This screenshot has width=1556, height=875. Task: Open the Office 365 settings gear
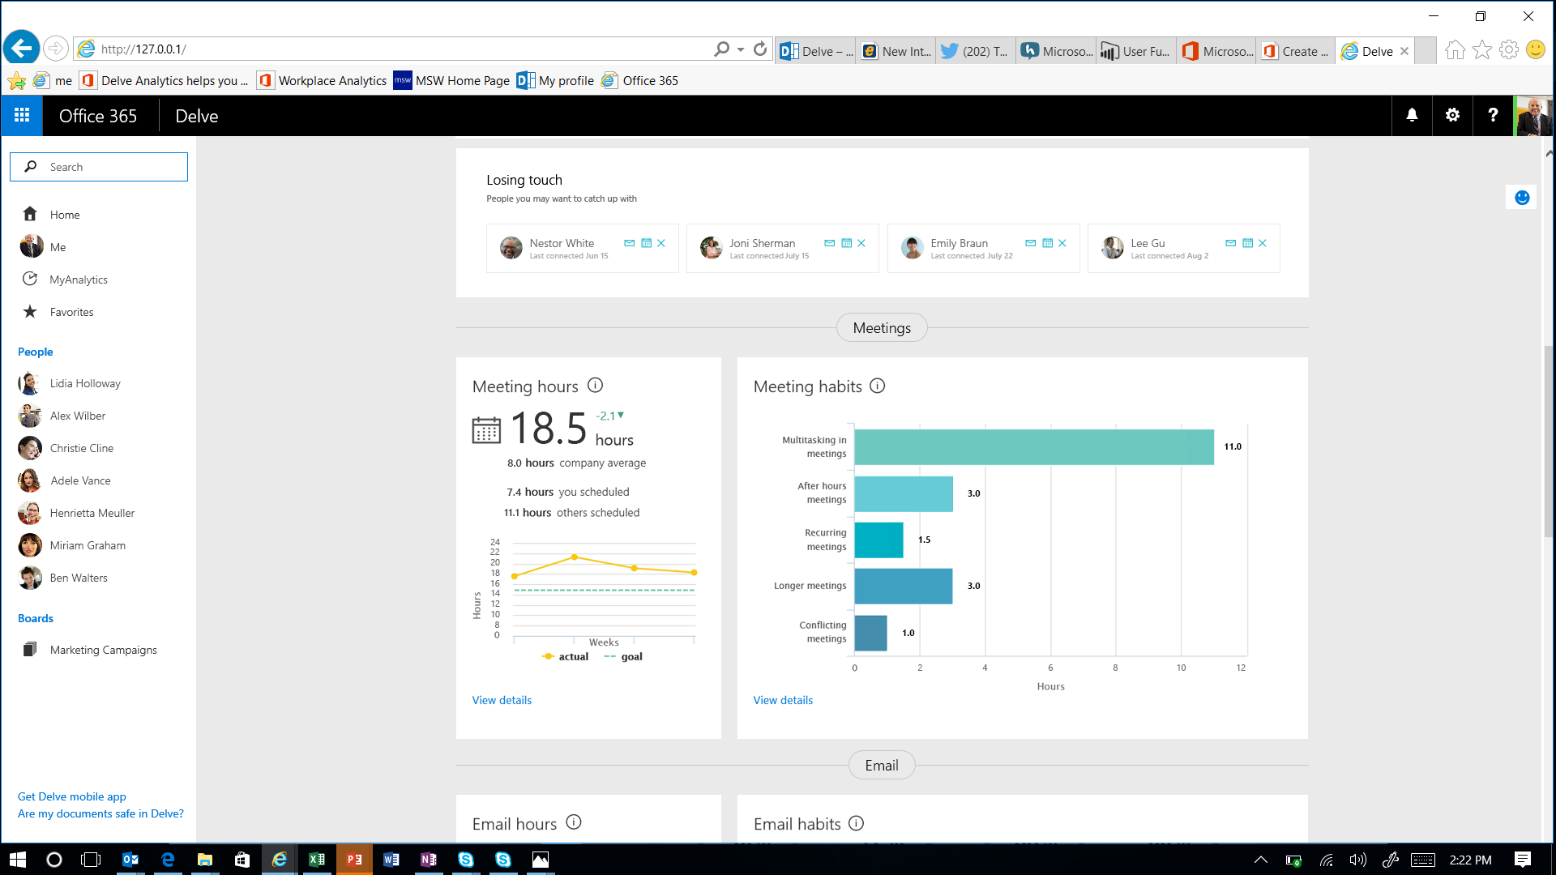click(x=1452, y=116)
